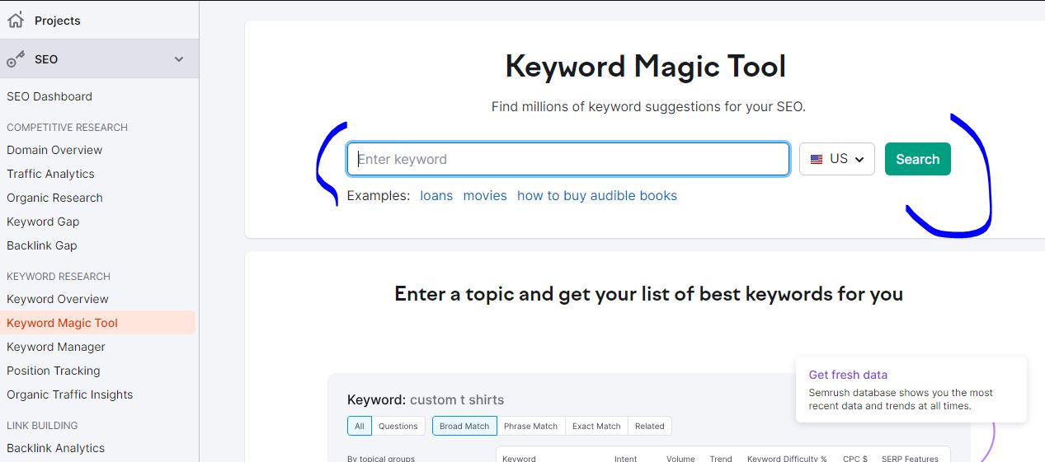
Task: Select the Exact Match tab
Action: tap(596, 426)
